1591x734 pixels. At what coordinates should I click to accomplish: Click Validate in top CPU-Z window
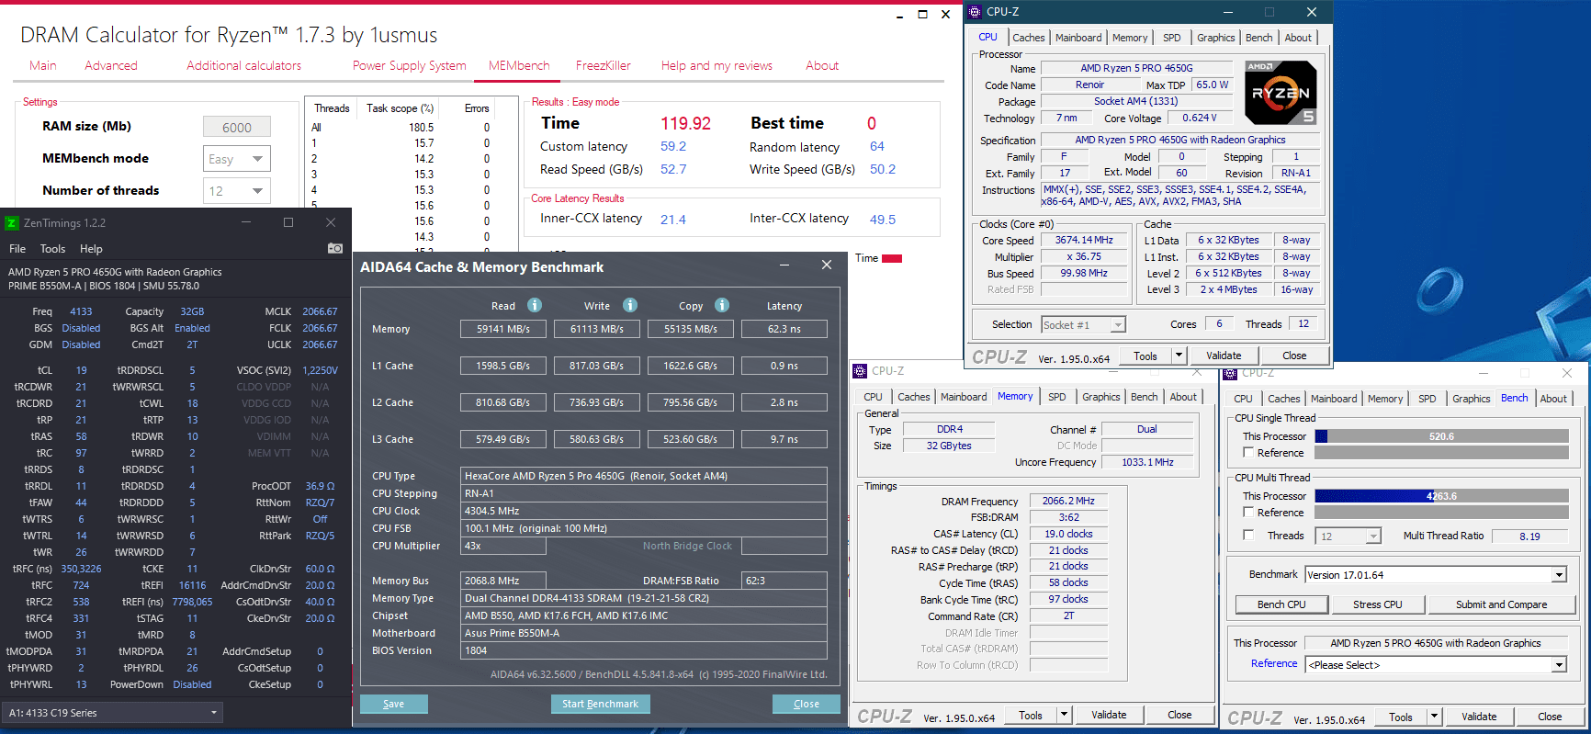[1224, 356]
